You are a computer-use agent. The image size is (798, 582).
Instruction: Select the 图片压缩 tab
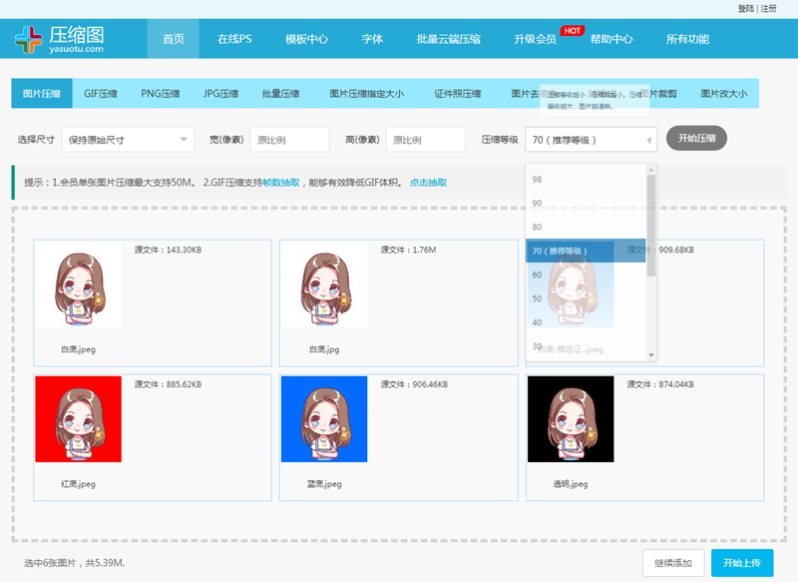[x=42, y=94]
